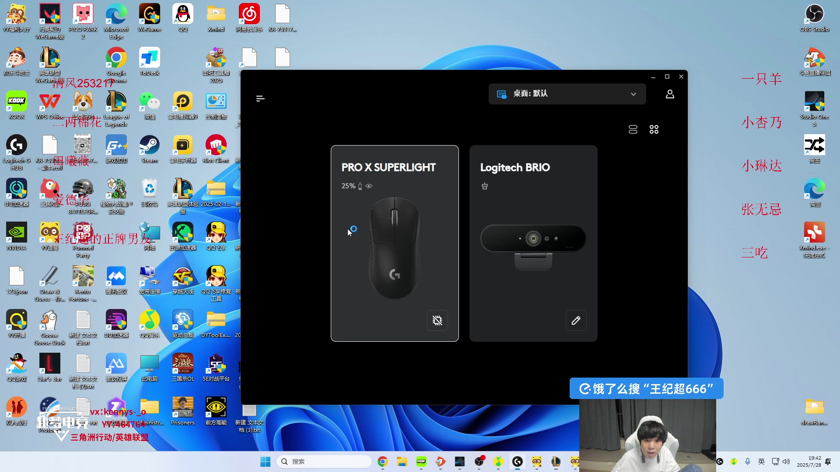Close the G HUB window
The height and width of the screenshot is (472, 840).
pyautogui.click(x=681, y=77)
